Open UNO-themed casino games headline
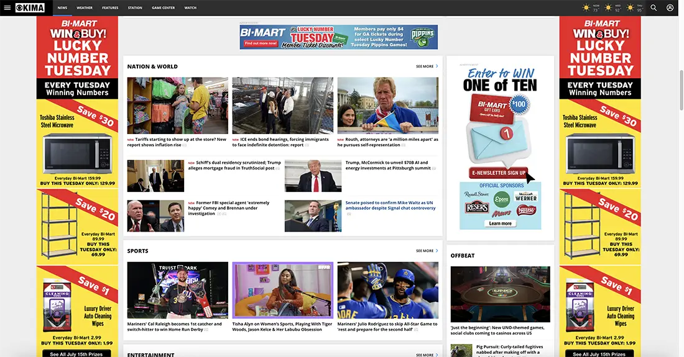684x357 pixels. 497,330
